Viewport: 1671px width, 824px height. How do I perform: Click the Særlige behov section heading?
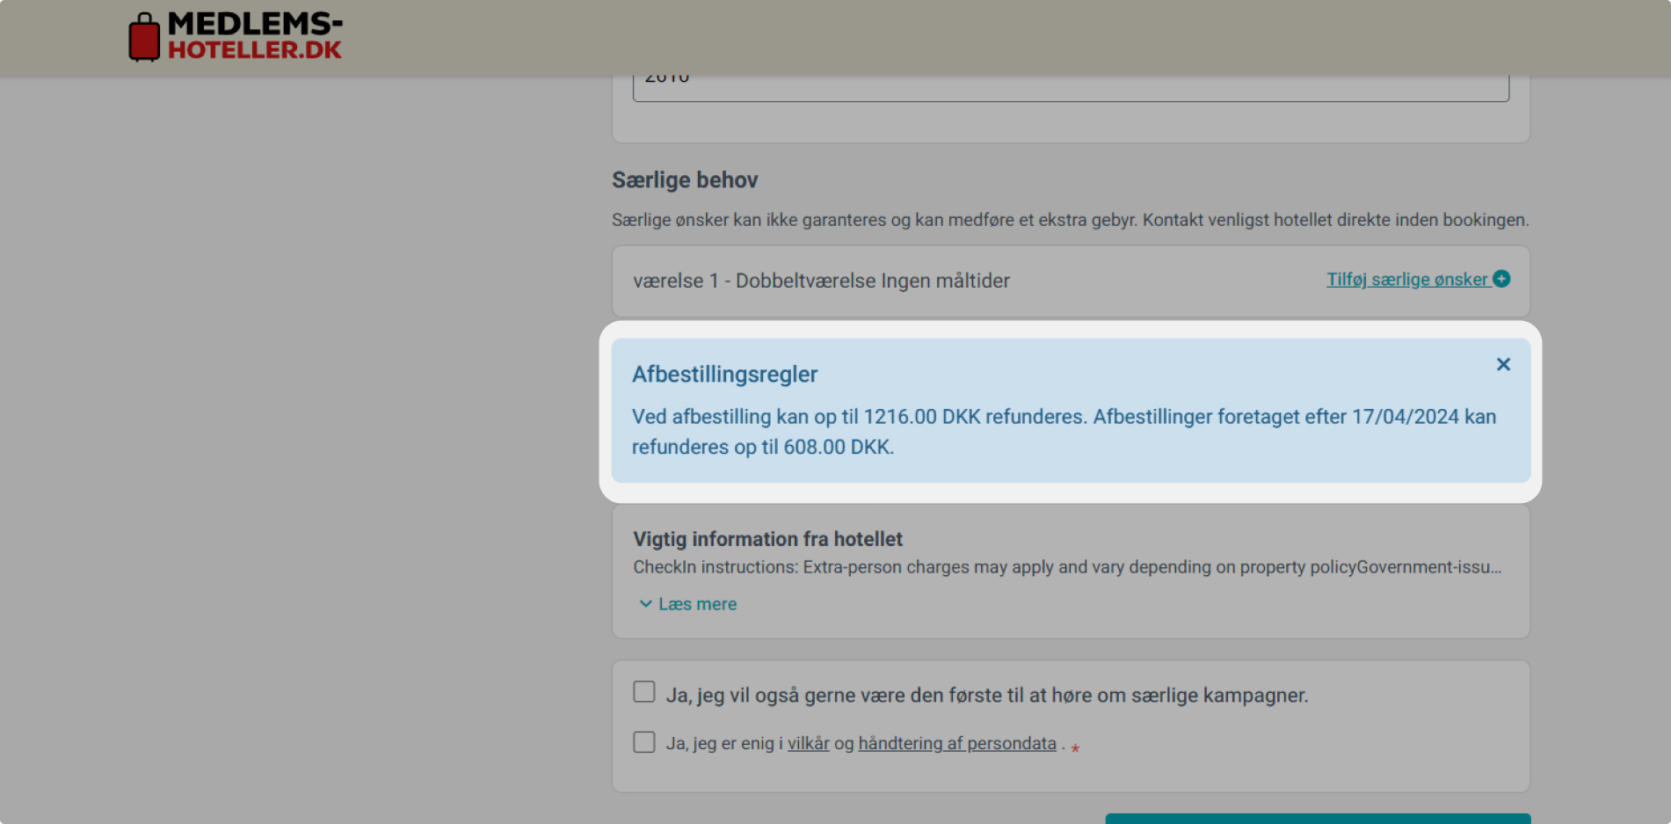pos(684,180)
